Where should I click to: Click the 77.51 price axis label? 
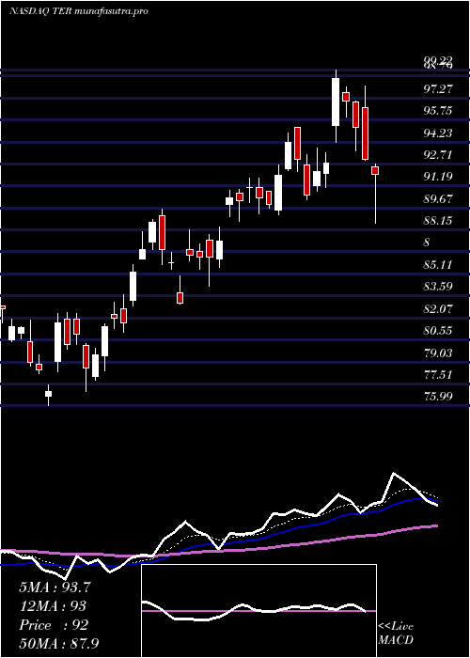pos(438,375)
